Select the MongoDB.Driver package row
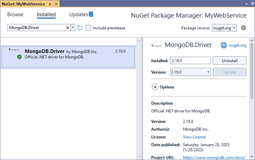Screen dimensions: 255x160 point(68,57)
